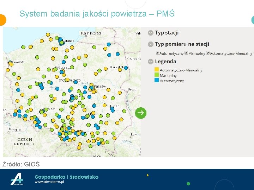Click the green arrow button beside map

tap(141, 113)
